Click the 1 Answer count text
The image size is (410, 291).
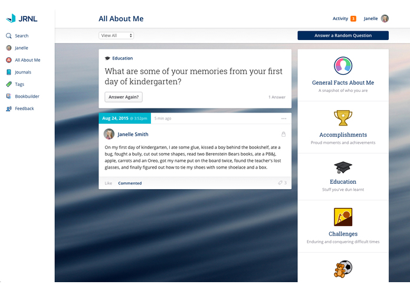[x=277, y=97]
